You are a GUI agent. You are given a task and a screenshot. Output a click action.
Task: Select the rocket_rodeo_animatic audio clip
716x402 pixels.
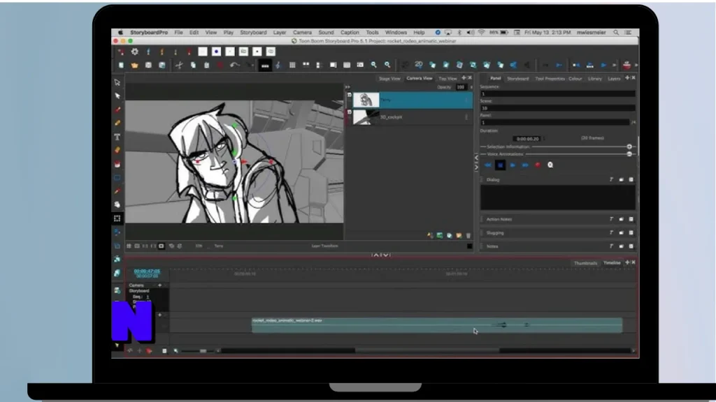click(436, 325)
